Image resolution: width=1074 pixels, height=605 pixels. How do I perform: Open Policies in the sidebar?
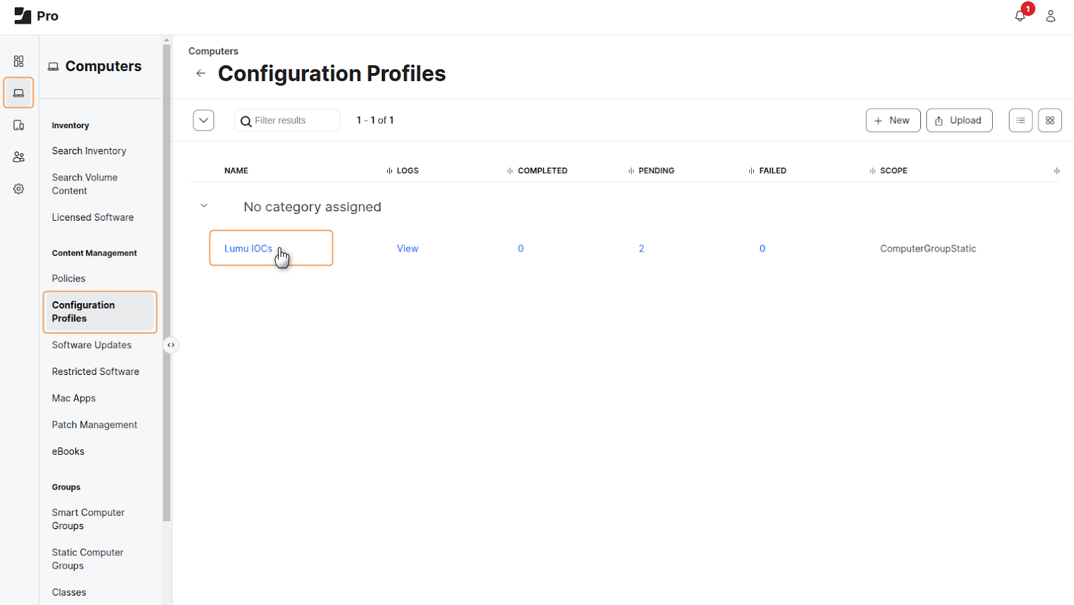(68, 278)
